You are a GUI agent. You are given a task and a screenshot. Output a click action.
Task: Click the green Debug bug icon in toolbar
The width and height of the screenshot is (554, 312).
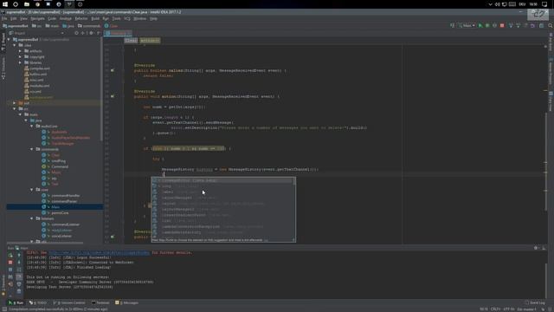pos(487,25)
